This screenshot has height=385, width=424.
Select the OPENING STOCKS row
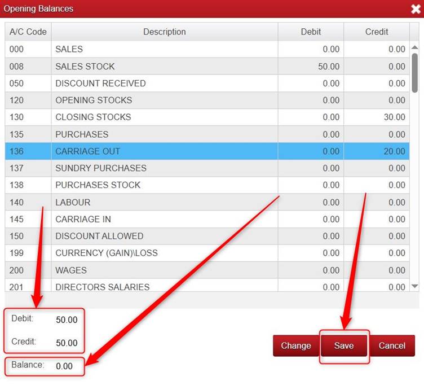tap(207, 100)
